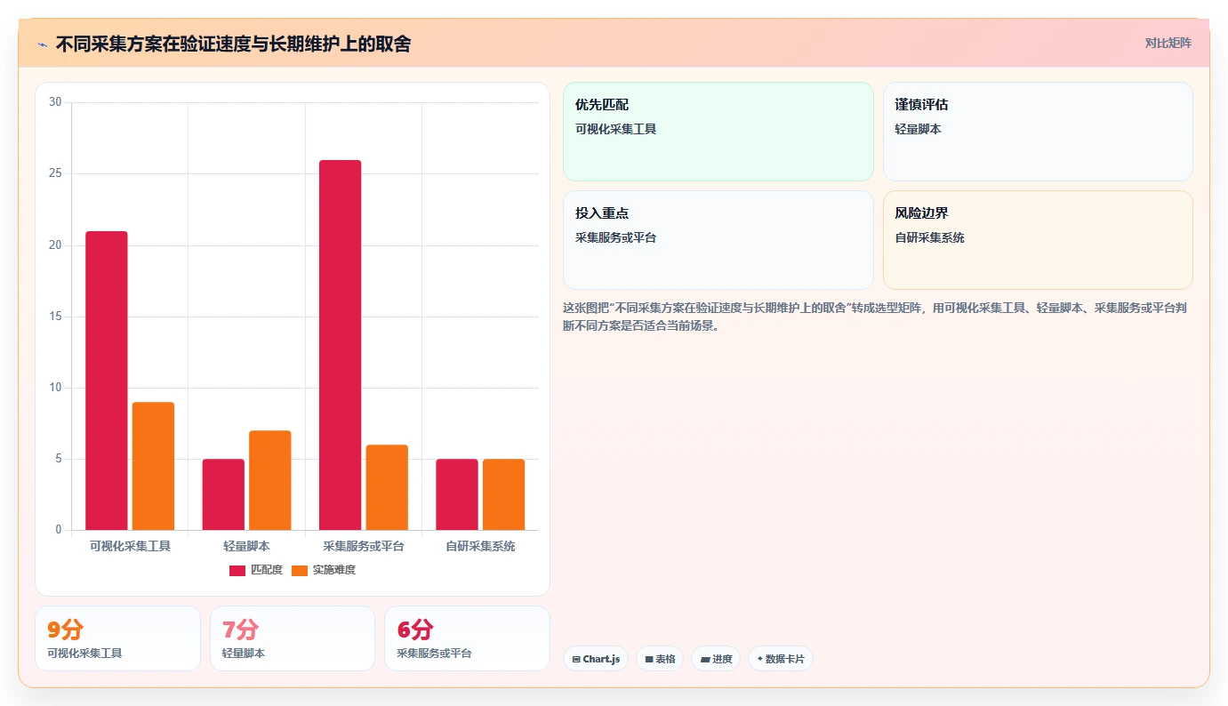Screen dimensions: 1228x706
Task: Click the 对比矩阵 label in header
Action: (x=1168, y=43)
